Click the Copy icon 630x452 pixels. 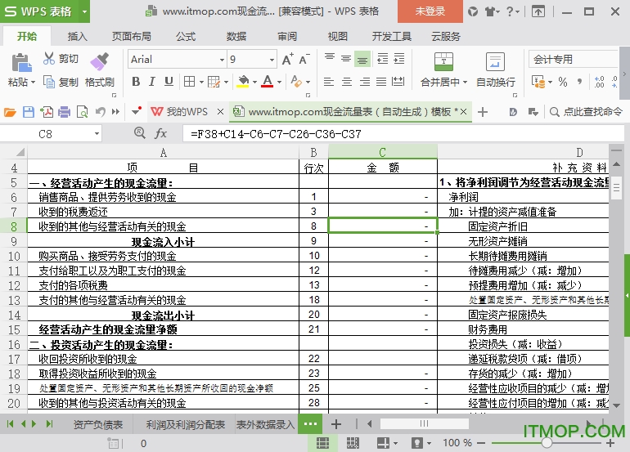[x=49, y=82]
